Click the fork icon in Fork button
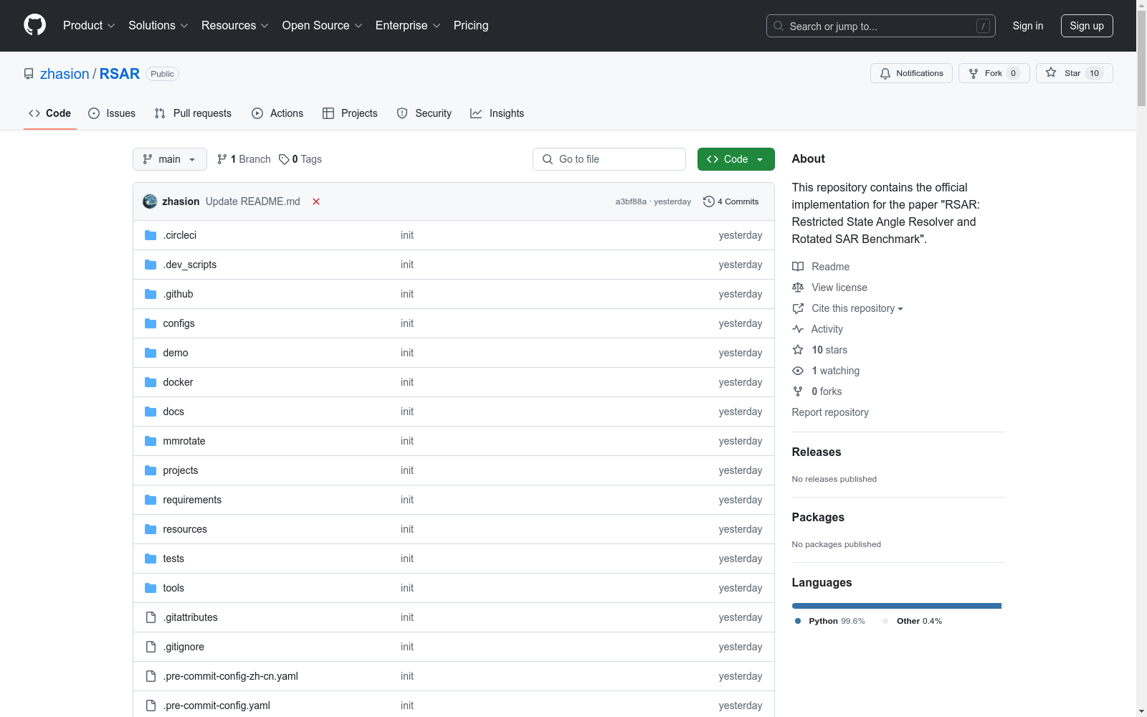This screenshot has width=1147, height=717. 974,73
